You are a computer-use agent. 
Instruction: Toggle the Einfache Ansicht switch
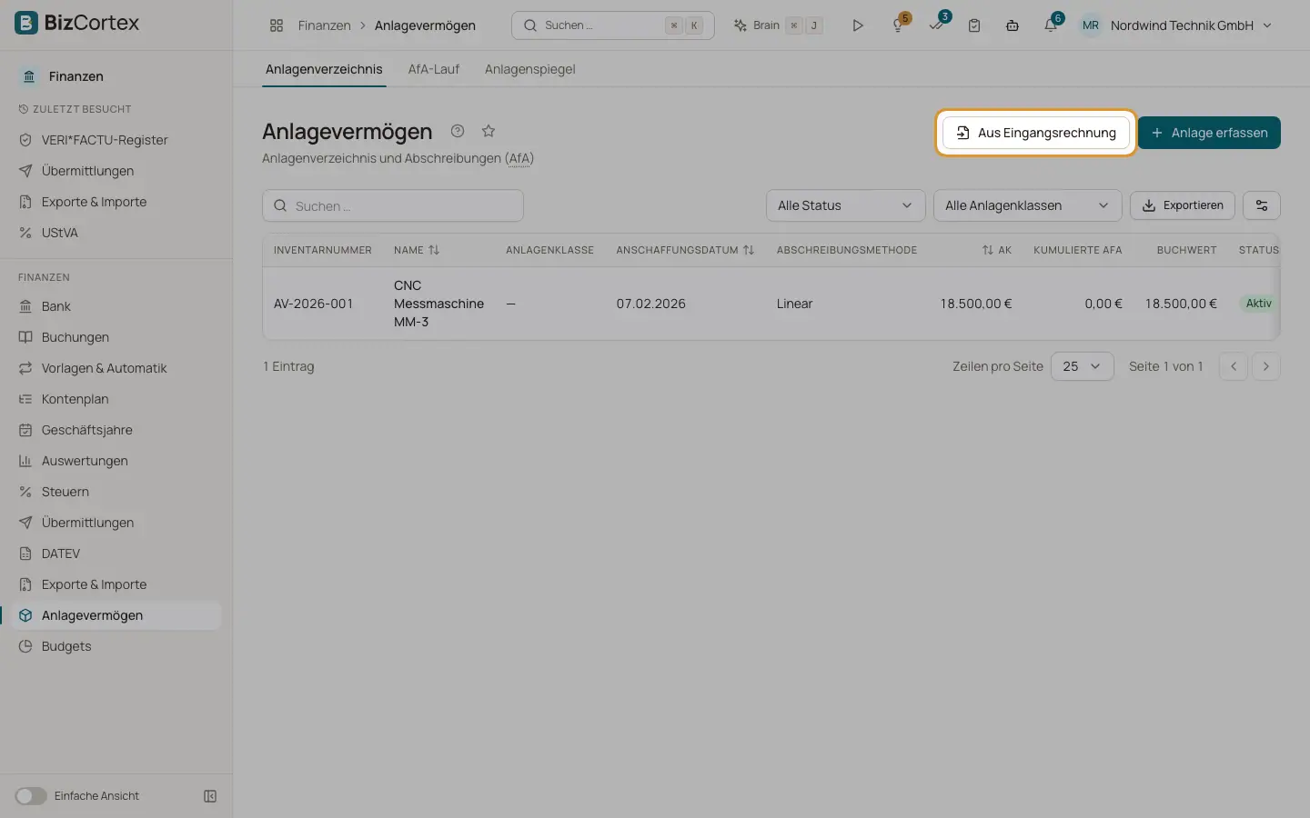[x=31, y=796]
